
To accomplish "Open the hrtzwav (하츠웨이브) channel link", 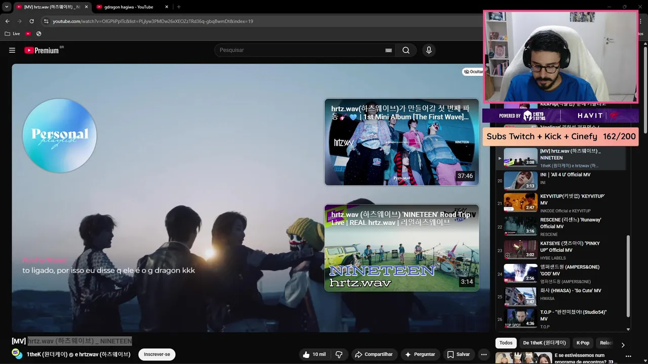I will click(106, 354).
